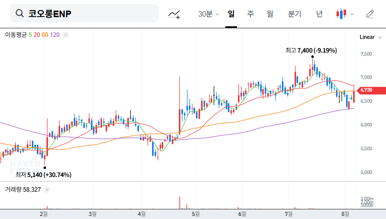This screenshot has width=386, height=219.
Task: Open the Linear scale dropdown
Action: pos(370,37)
